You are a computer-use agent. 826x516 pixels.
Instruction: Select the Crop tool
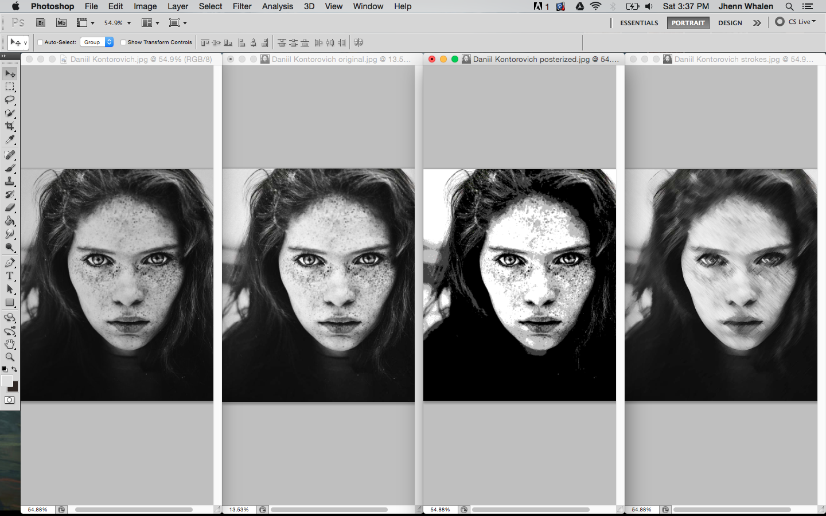pyautogui.click(x=10, y=126)
